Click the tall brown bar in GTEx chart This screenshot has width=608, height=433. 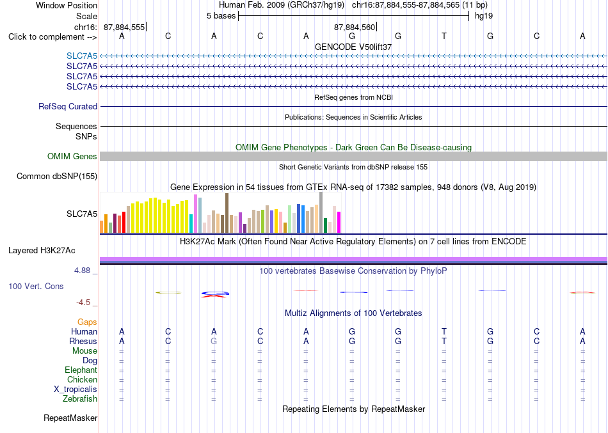click(227, 213)
